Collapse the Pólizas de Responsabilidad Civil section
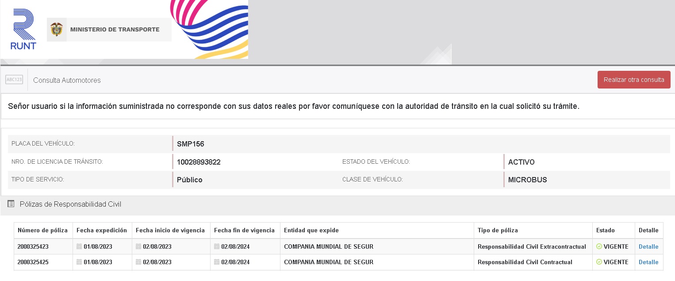This screenshot has width=675, height=281. tap(70, 204)
